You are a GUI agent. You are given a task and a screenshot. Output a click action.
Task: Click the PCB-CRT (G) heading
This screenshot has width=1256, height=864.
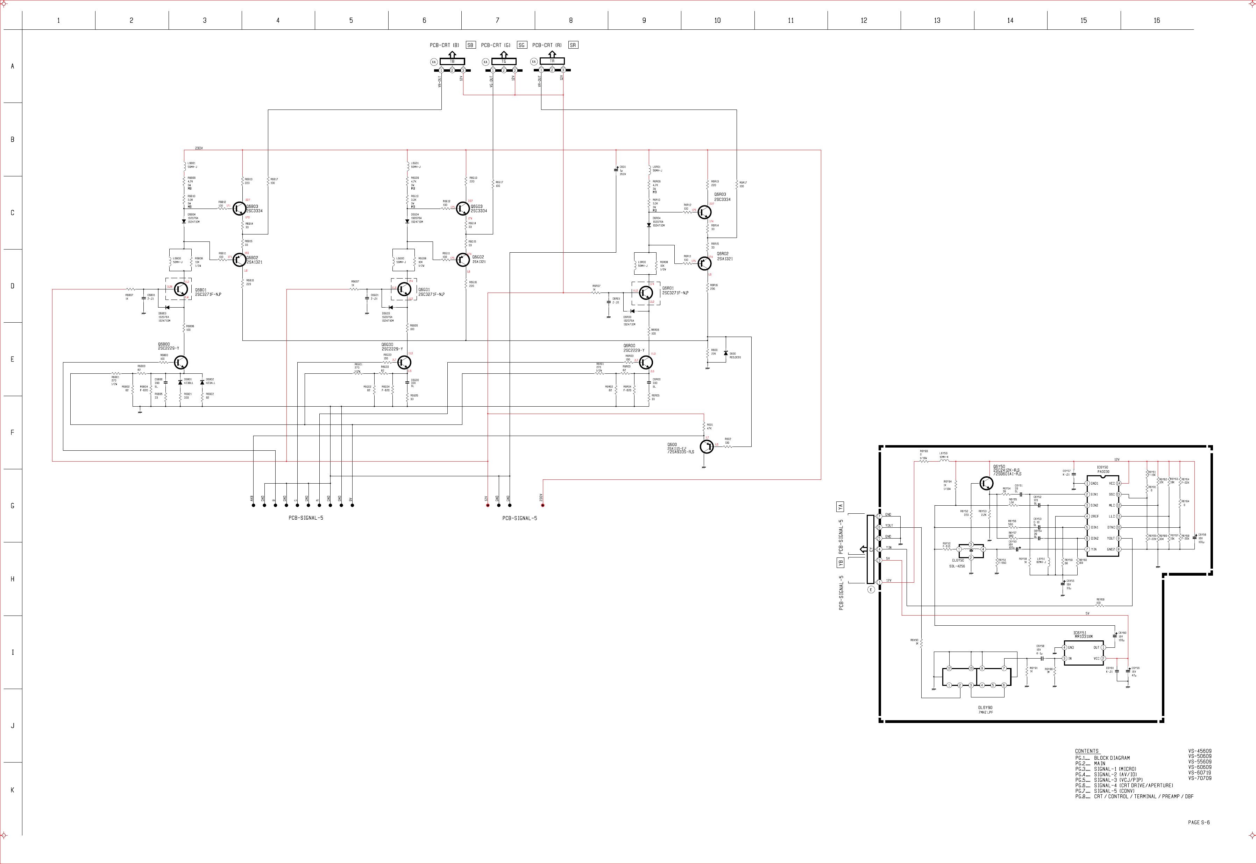[x=496, y=45]
